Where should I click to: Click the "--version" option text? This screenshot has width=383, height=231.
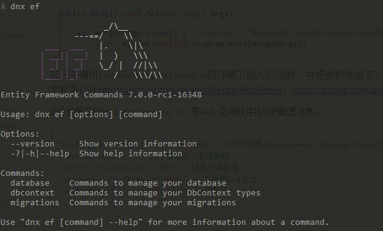[33, 144]
